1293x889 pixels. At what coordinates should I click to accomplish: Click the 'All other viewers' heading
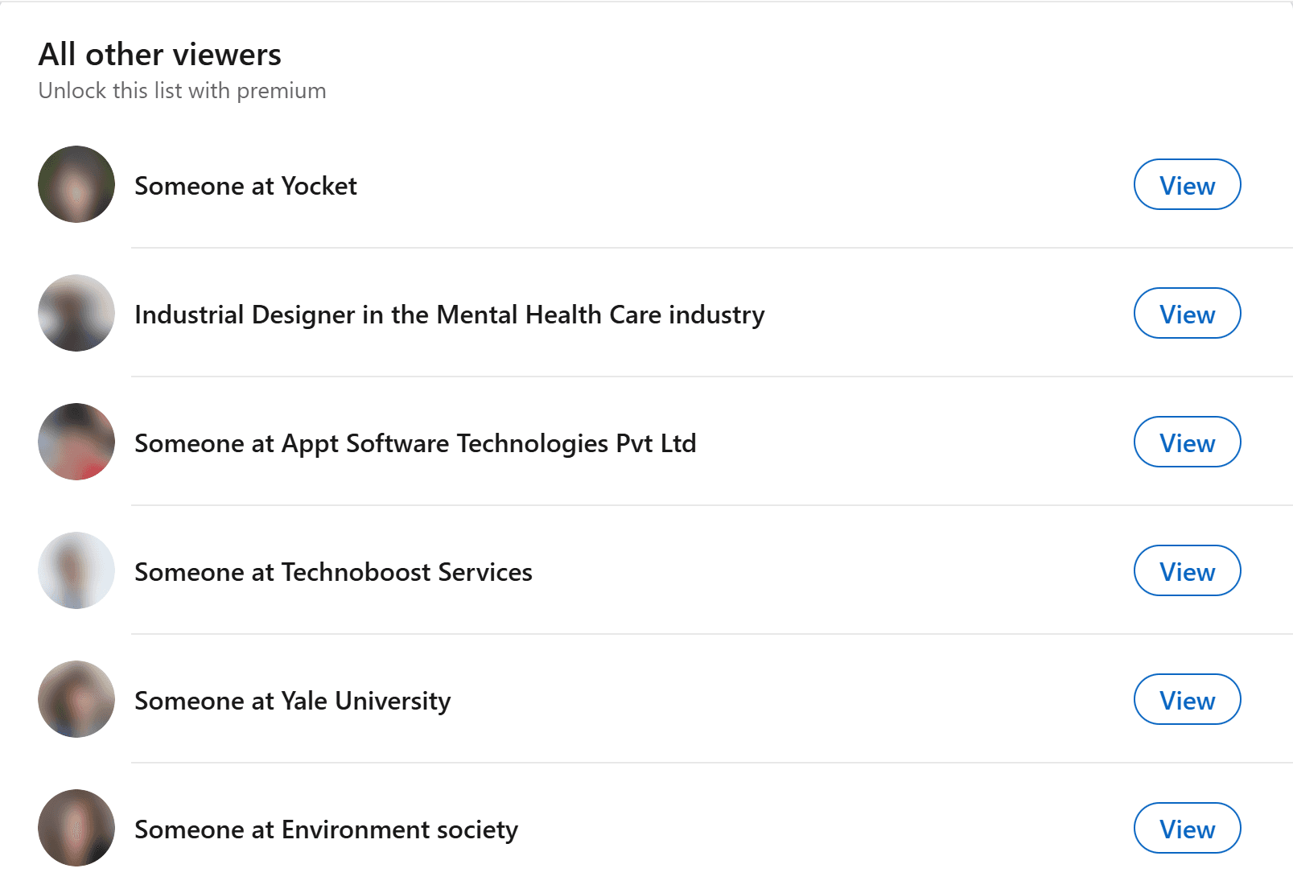pos(159,53)
